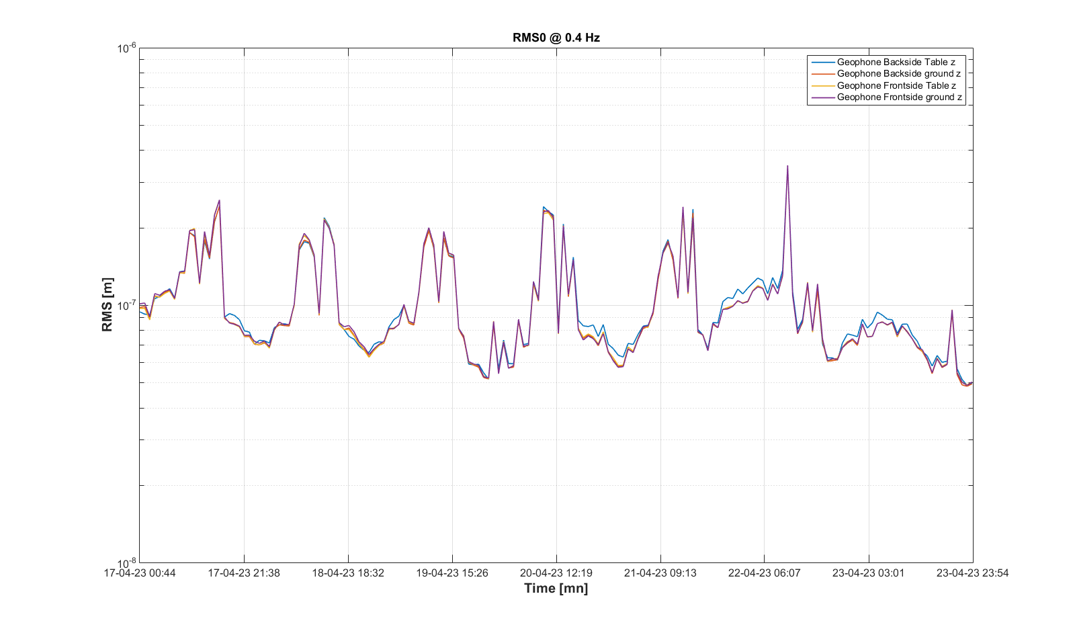Click x-axis tick label 22-04-23 06:07

click(x=765, y=573)
